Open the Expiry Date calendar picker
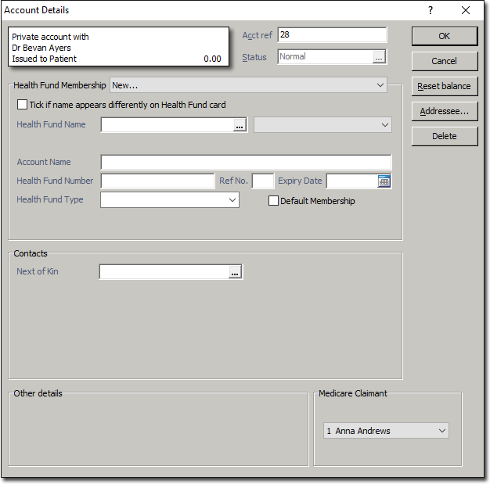The width and height of the screenshot is (490, 484). [x=384, y=181]
